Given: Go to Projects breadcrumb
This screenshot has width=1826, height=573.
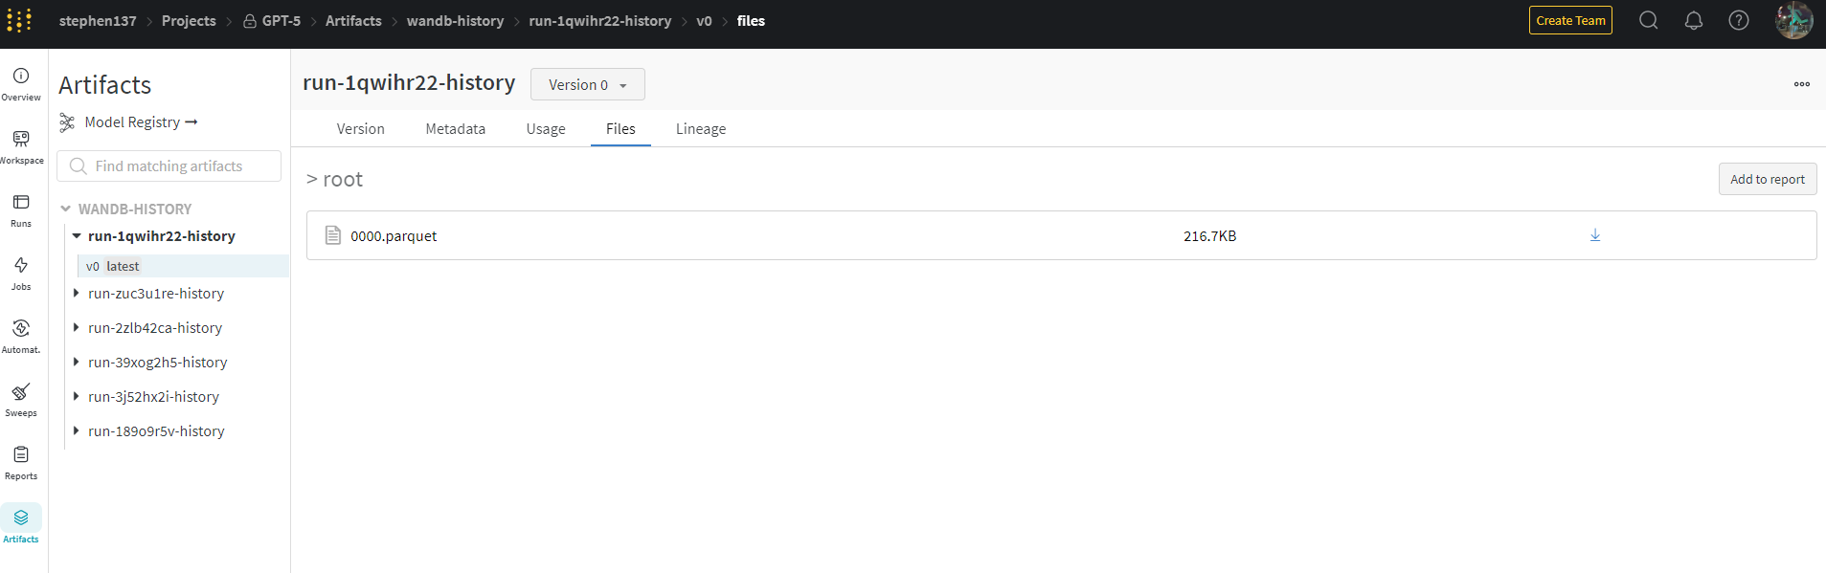Looking at the screenshot, I should (x=189, y=21).
